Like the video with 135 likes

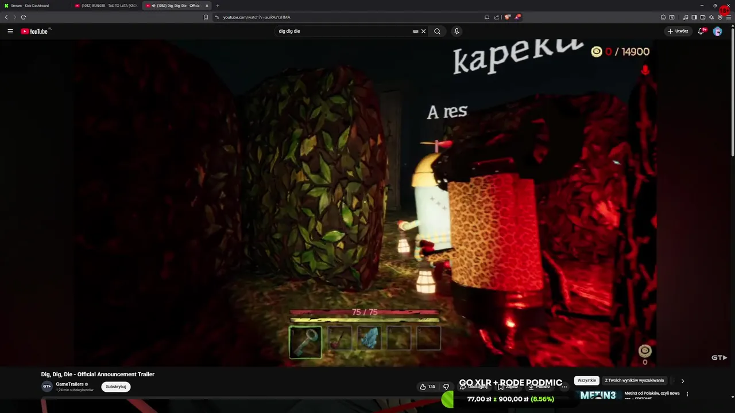tap(427, 387)
